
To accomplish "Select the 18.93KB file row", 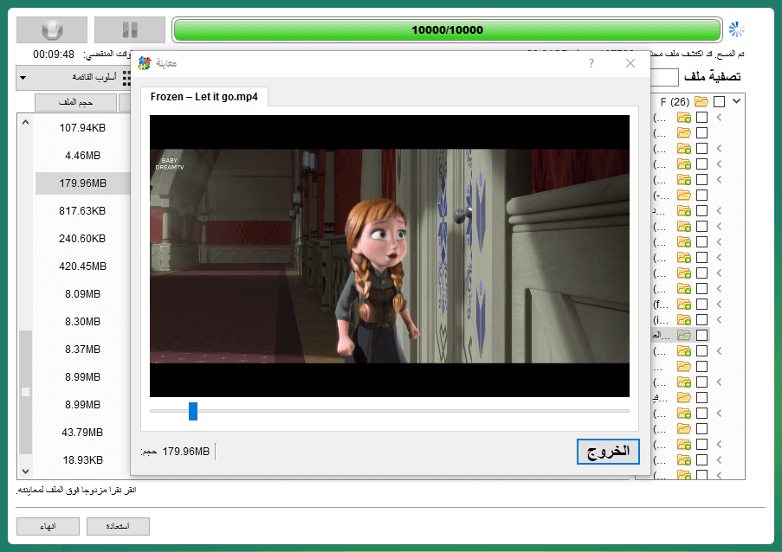I will click(82, 459).
